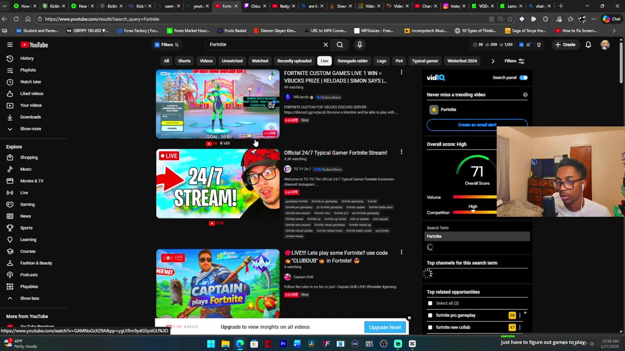This screenshot has height=351, width=625.
Task: Open the vidIQ Filters dropdown beside search
Action: pyautogui.click(x=167, y=45)
